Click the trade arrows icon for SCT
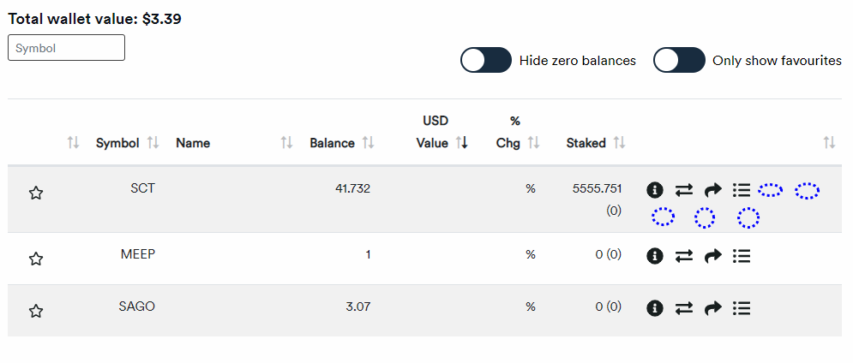This screenshot has width=853, height=363. (684, 189)
